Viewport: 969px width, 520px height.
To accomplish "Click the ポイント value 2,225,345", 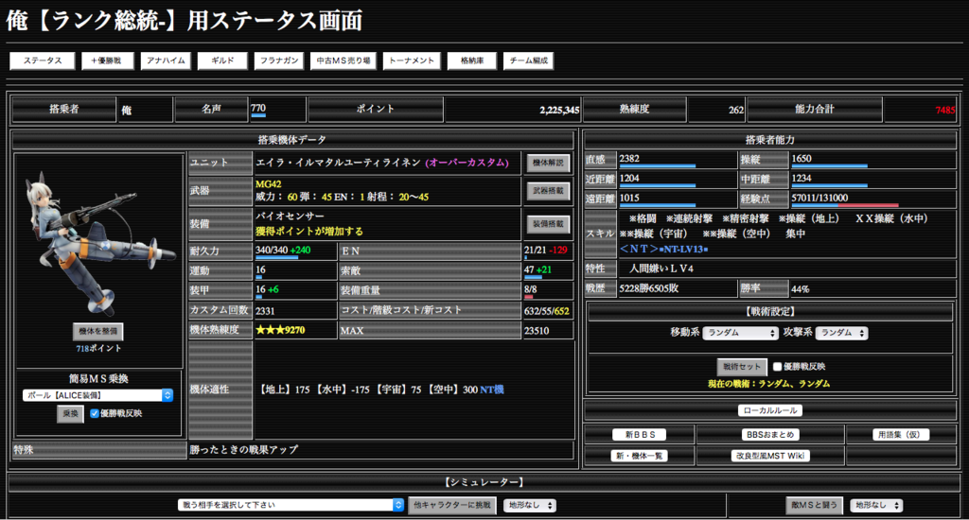I will click(559, 110).
